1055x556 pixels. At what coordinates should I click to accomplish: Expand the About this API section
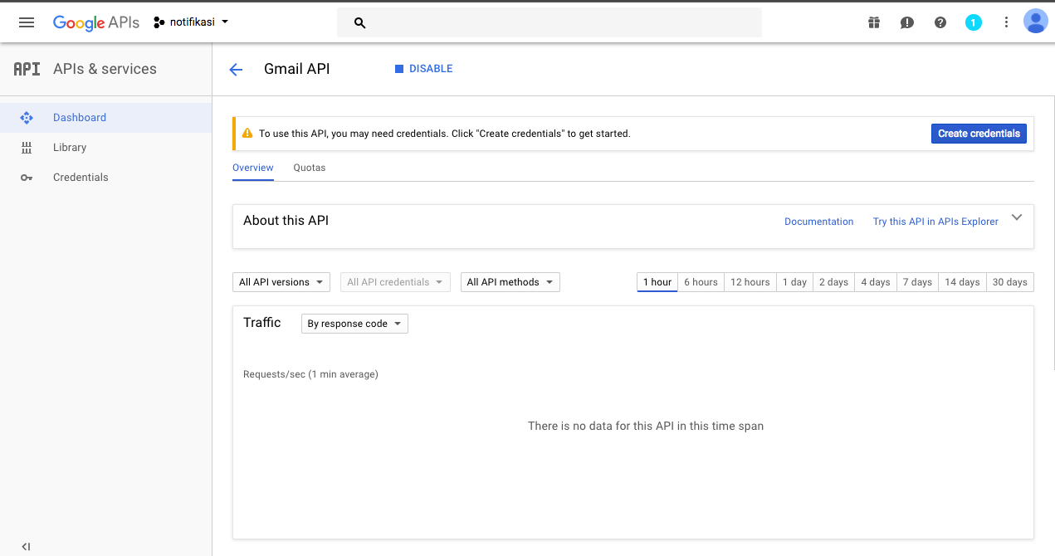(x=1017, y=217)
